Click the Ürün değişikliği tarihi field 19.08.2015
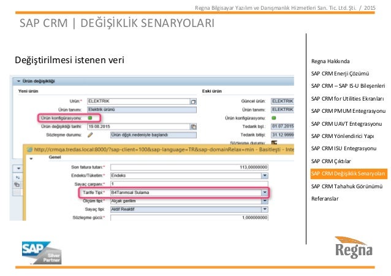This screenshot has width=391, height=276. (139, 126)
